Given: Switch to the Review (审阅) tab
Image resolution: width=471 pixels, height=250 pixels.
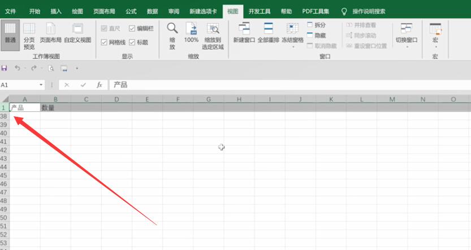Looking at the screenshot, I should (x=174, y=11).
